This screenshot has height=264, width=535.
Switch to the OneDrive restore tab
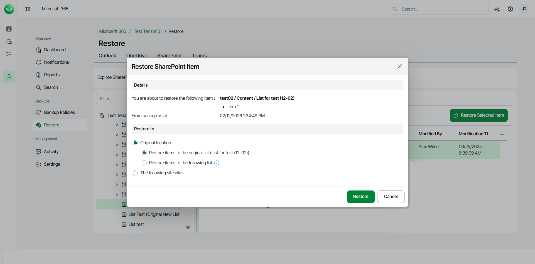(x=137, y=55)
